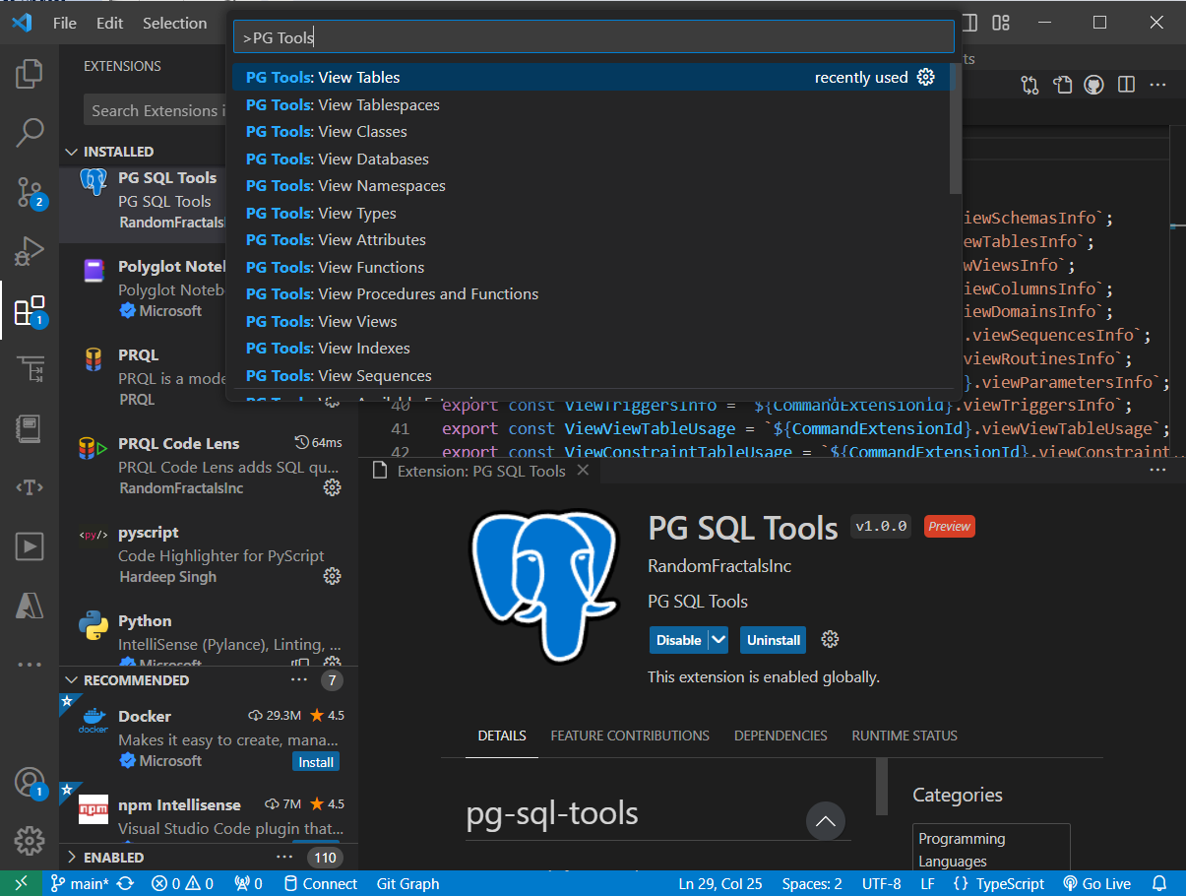Select encoding UTF-8 in status bar

tap(881, 883)
